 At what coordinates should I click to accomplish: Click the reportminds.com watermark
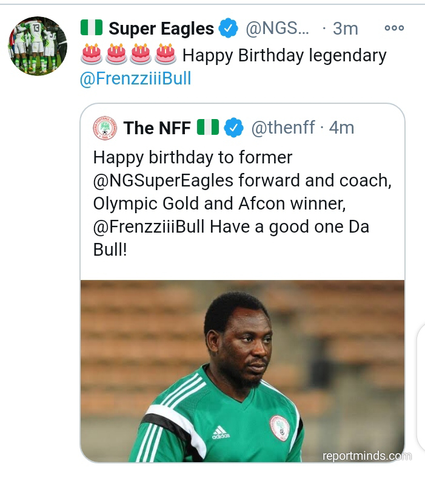(x=366, y=456)
